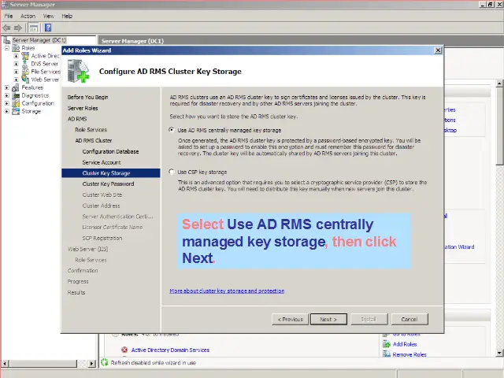The height and width of the screenshot is (378, 504).
Task: Expand the Features tree node
Action: (x=7, y=87)
